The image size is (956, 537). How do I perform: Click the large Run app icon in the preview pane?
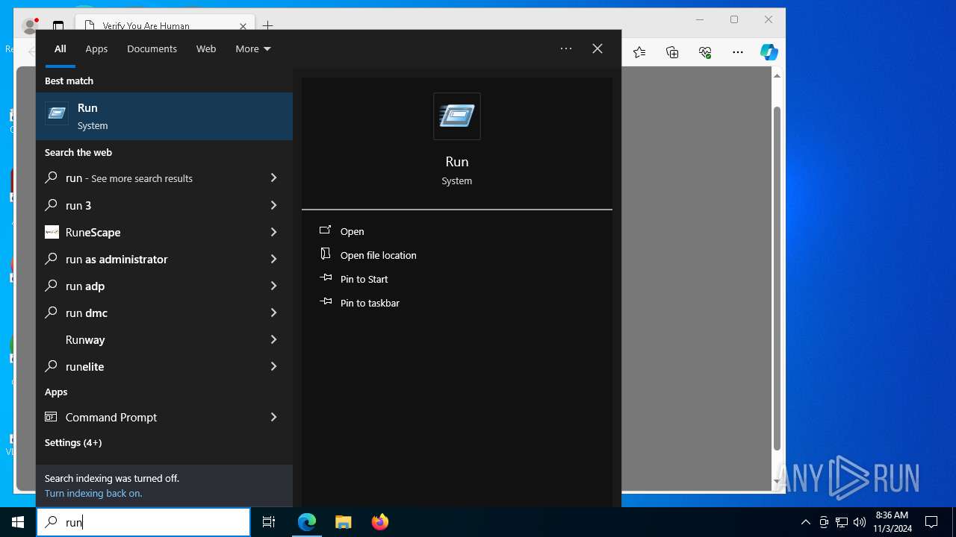click(457, 116)
